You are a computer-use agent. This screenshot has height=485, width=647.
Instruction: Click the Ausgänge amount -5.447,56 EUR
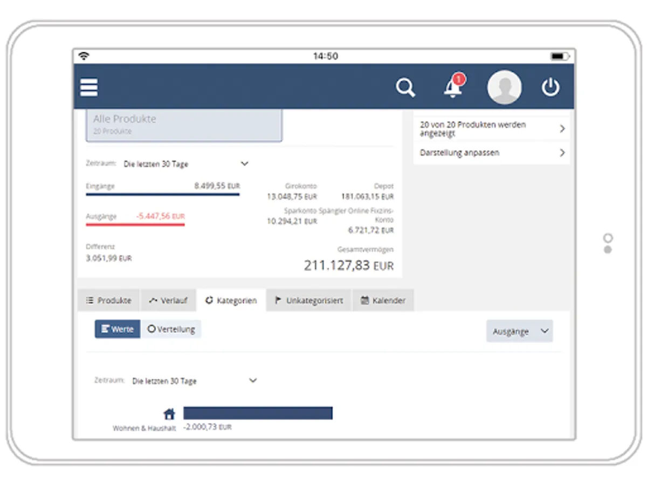160,216
